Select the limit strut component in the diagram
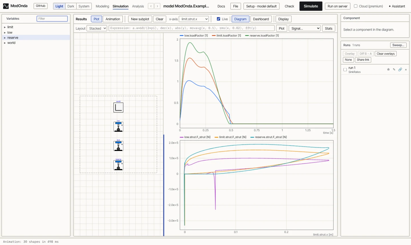The height and width of the screenshot is (245, 411). point(118,146)
